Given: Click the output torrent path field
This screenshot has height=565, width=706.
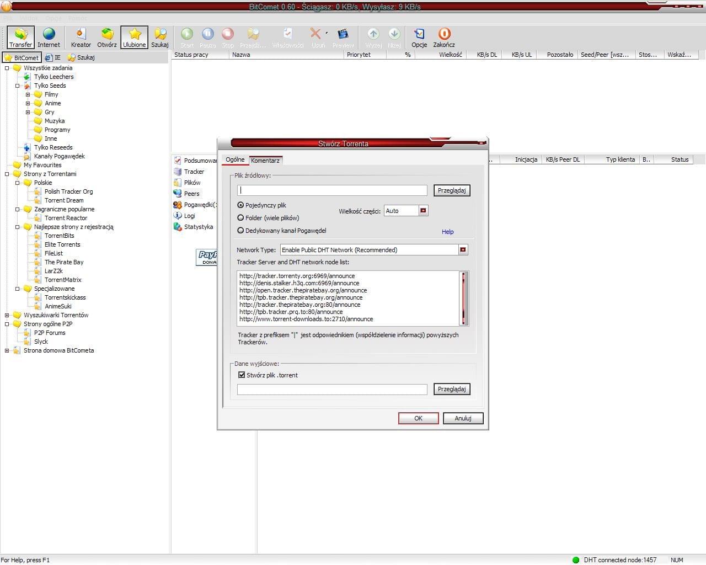Looking at the screenshot, I should pyautogui.click(x=332, y=390).
